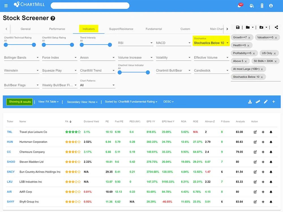Click the paint bucket theme icon
The height and width of the screenshot is (212, 283).
(251, 6)
